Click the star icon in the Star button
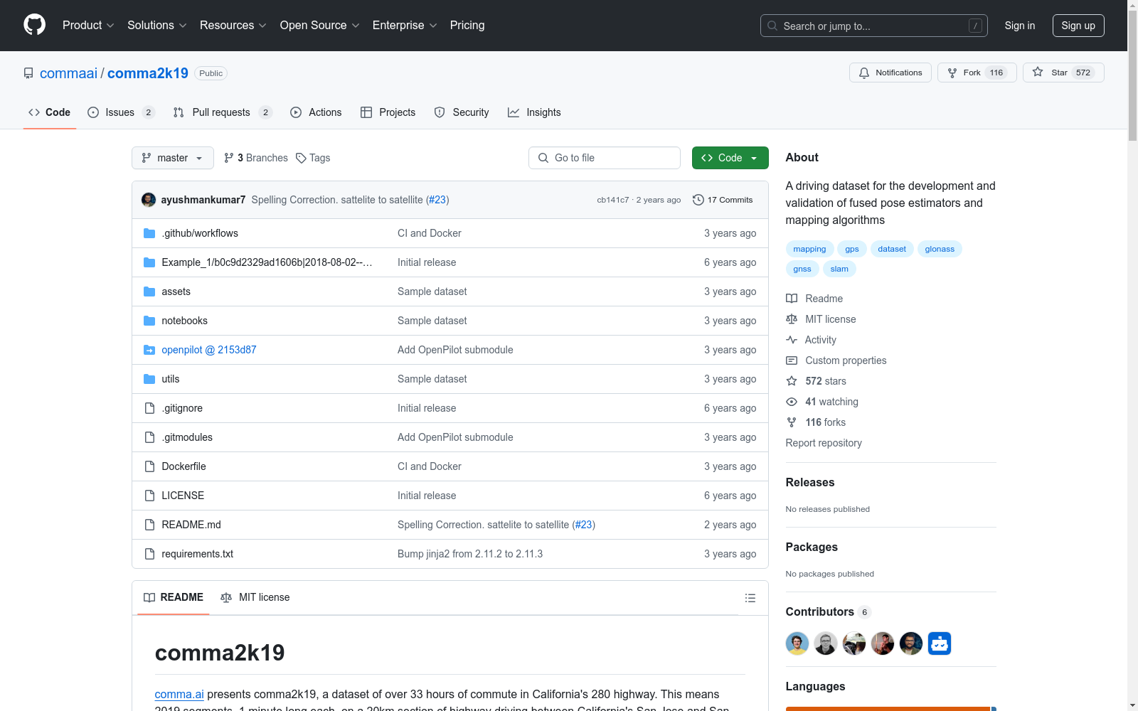 (x=1038, y=73)
